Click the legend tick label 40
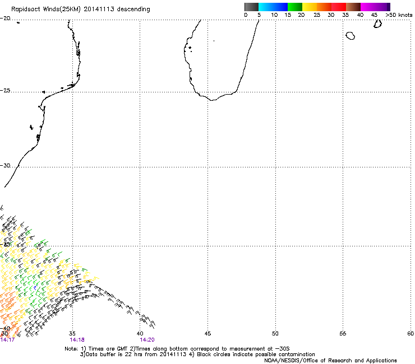 (x=360, y=15)
